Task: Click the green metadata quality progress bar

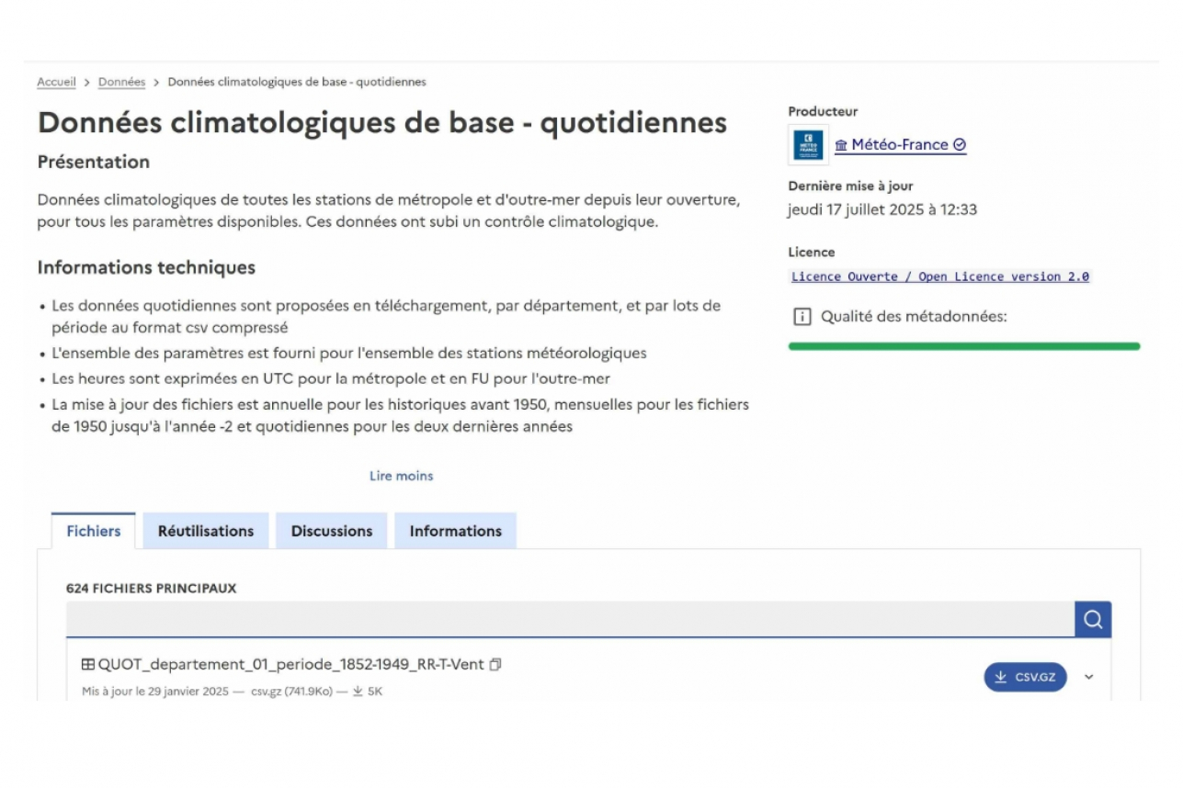Action: [963, 346]
